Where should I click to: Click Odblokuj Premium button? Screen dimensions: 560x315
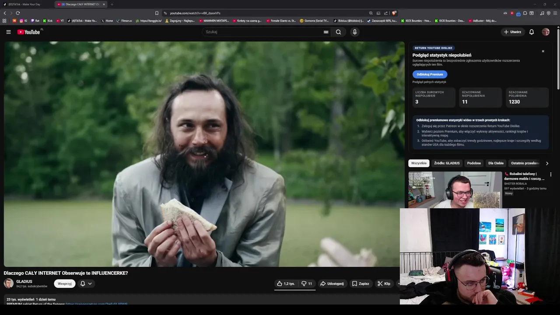(430, 74)
